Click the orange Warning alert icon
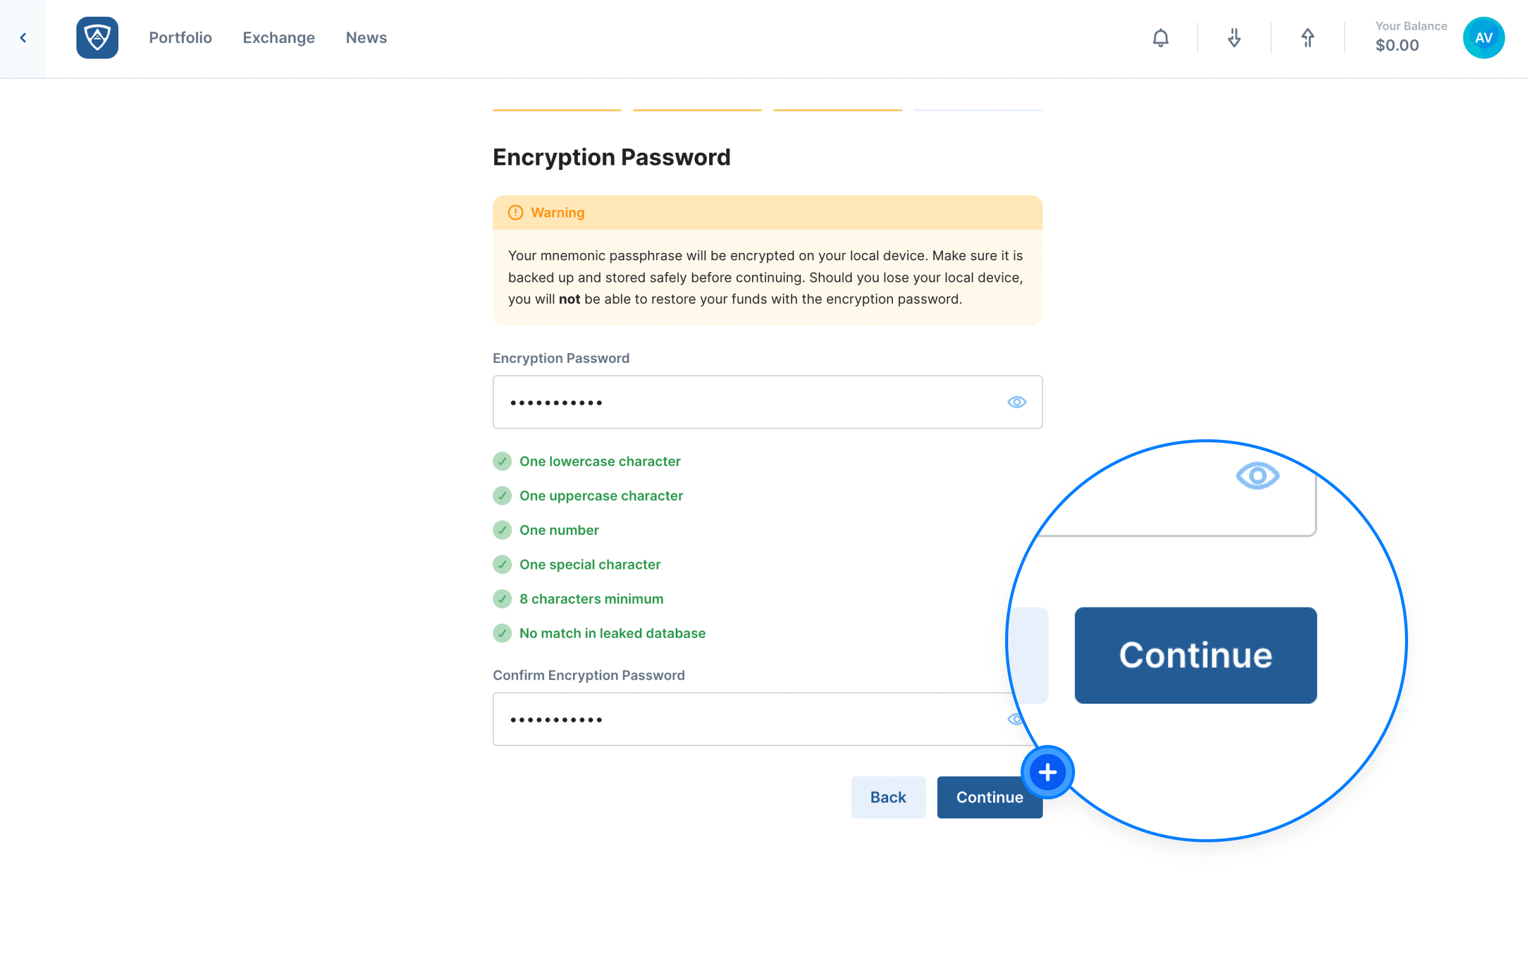The height and width of the screenshot is (955, 1528). click(515, 212)
